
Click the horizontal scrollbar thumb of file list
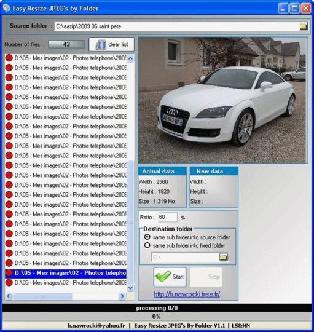(42, 296)
